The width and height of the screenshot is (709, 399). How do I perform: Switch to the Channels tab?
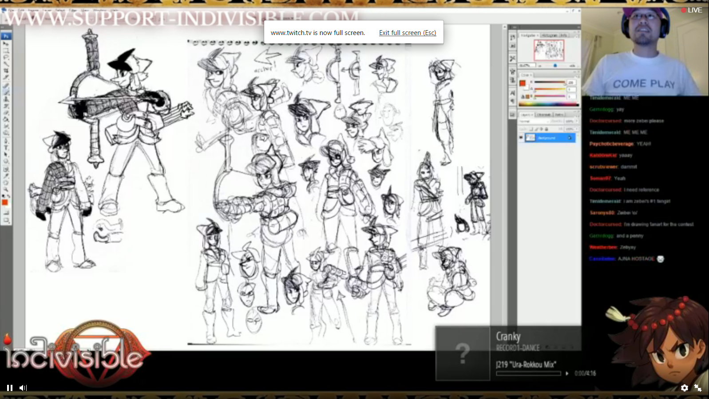point(544,114)
